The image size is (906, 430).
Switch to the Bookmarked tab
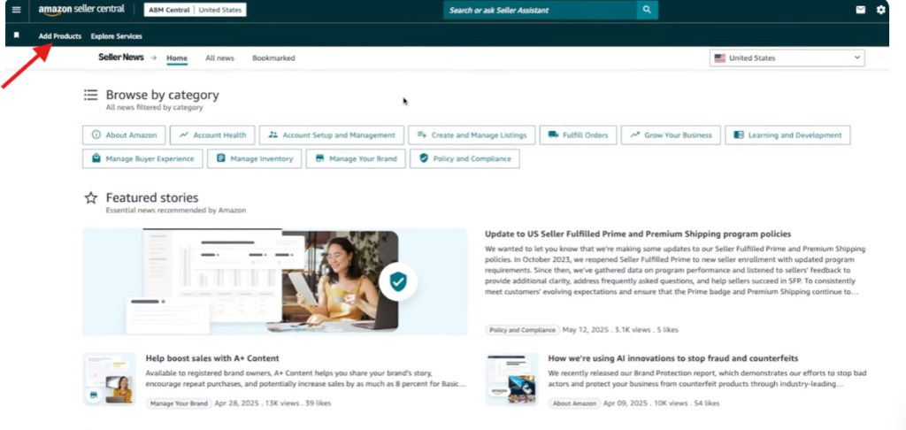click(x=273, y=58)
